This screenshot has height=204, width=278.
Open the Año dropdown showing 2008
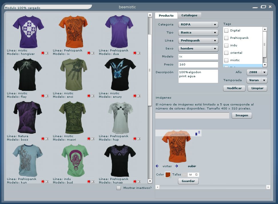(257, 72)
